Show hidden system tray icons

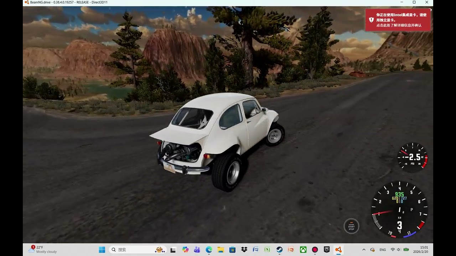point(364,250)
